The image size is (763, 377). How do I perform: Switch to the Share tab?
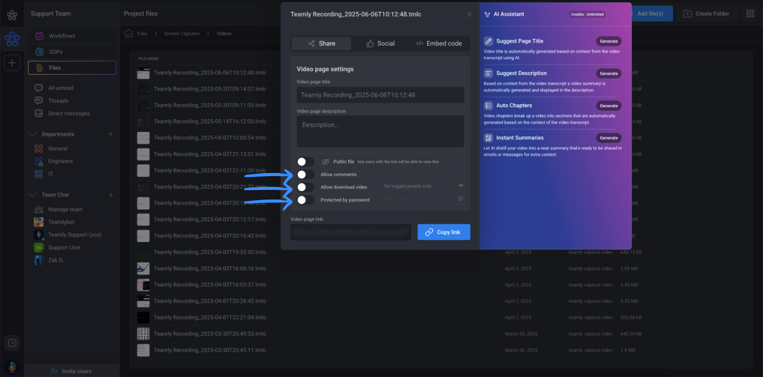coord(321,44)
